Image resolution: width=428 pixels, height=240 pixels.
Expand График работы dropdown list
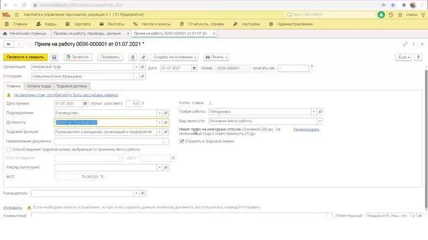coord(314,111)
